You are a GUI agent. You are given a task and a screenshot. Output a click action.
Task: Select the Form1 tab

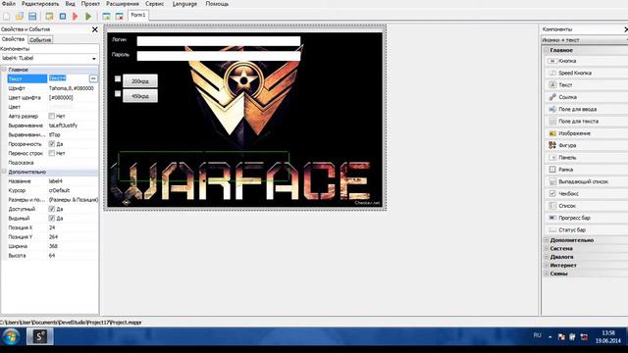point(138,16)
